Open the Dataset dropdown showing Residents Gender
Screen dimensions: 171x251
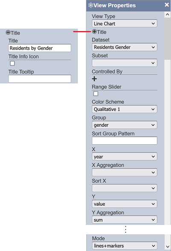pos(124,47)
